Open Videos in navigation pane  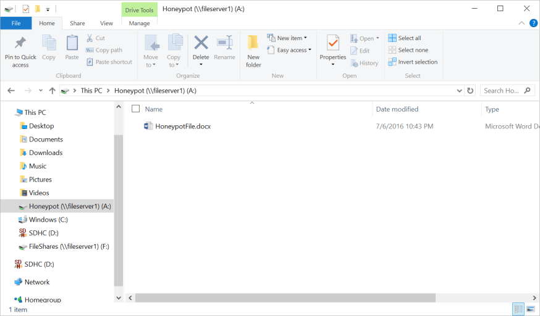[39, 193]
